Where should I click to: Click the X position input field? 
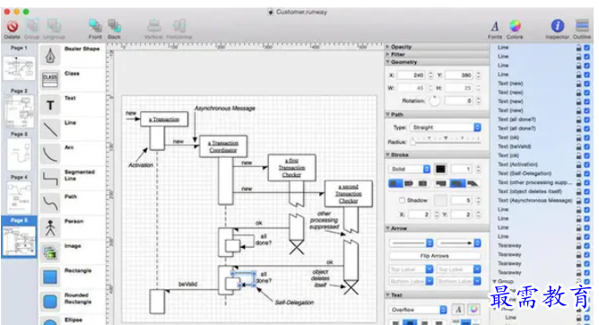point(412,75)
